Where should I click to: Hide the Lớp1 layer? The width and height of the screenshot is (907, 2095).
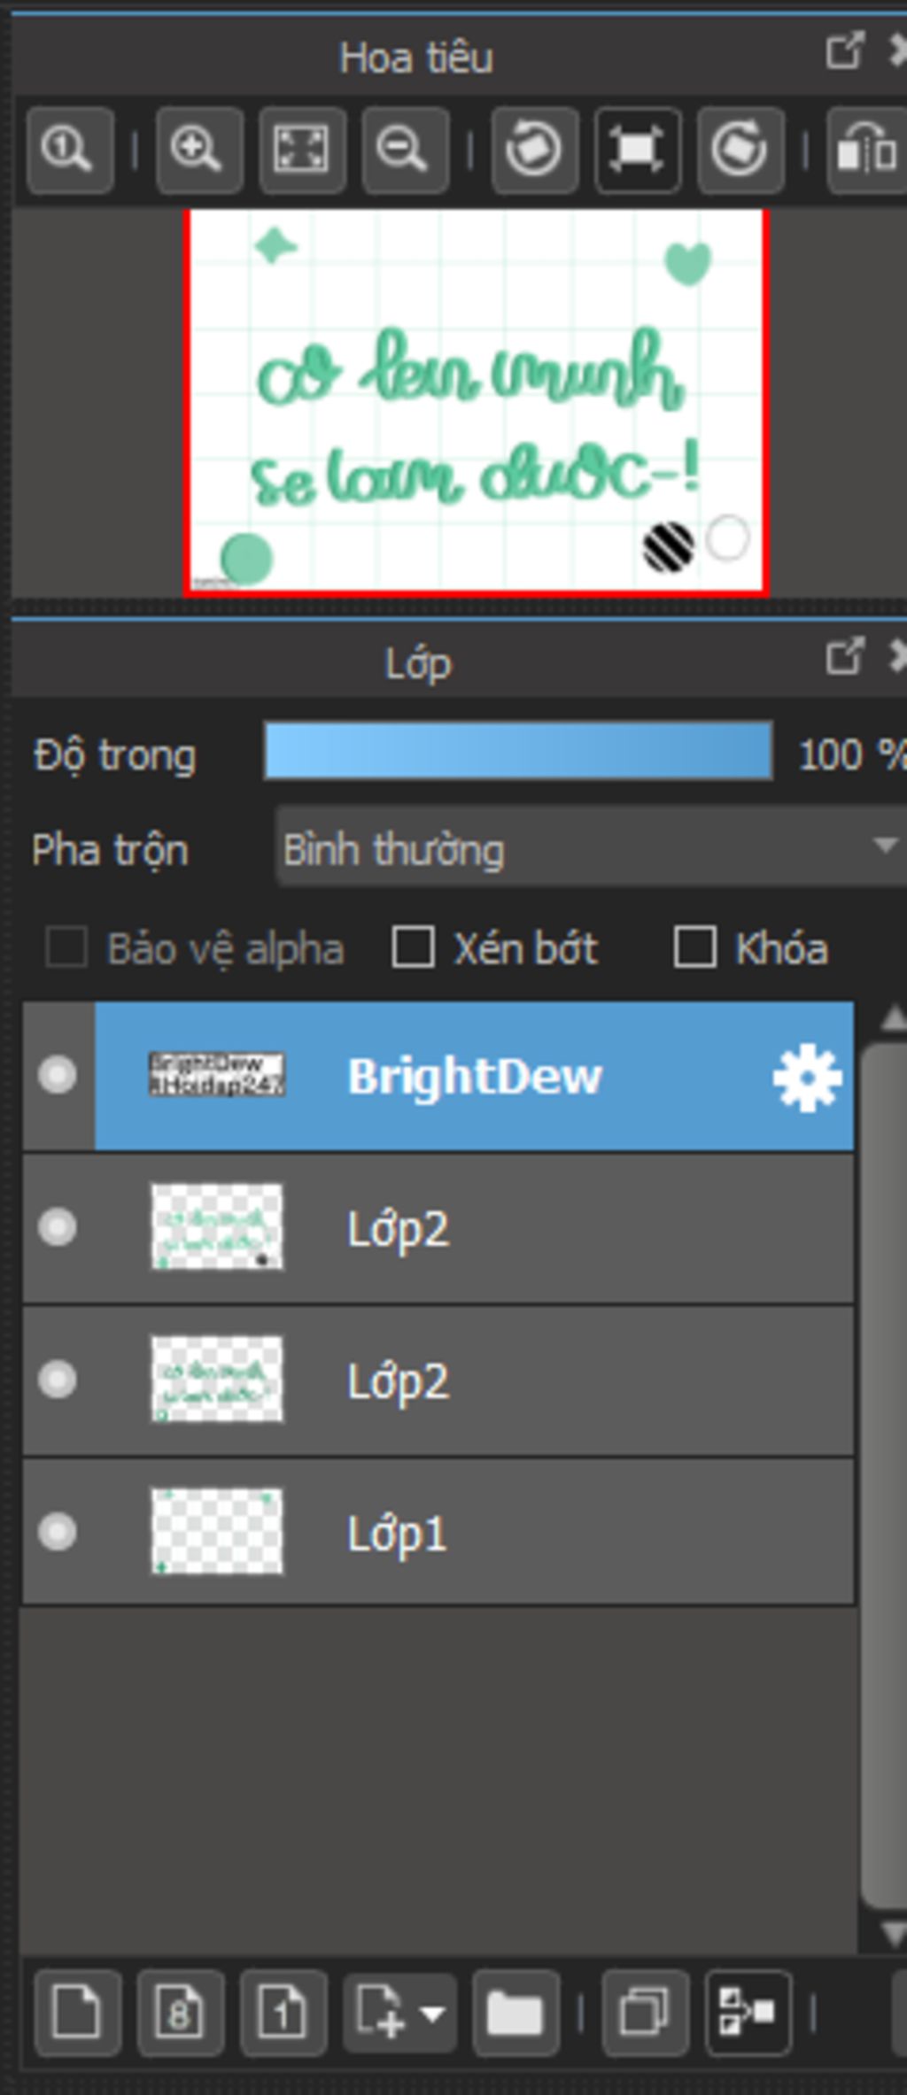pyautogui.click(x=58, y=1532)
